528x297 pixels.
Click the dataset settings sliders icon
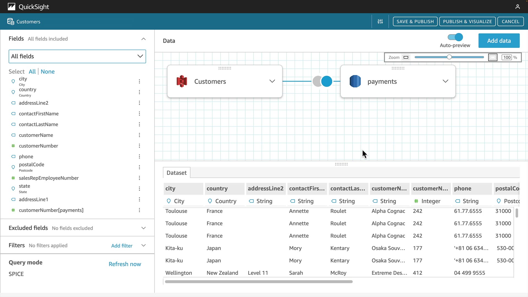pos(380,21)
